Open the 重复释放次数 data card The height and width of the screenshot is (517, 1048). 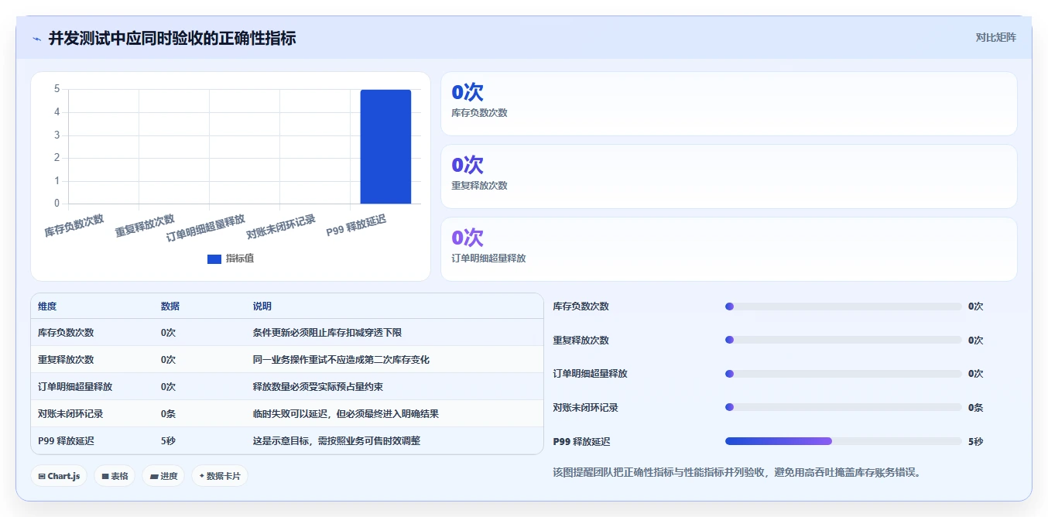728,176
